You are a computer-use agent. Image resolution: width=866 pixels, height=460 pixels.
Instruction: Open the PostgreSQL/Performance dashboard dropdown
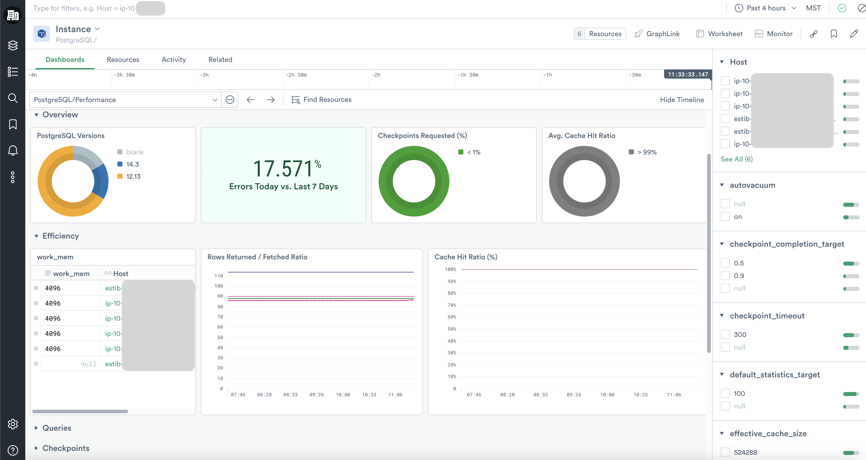(125, 100)
